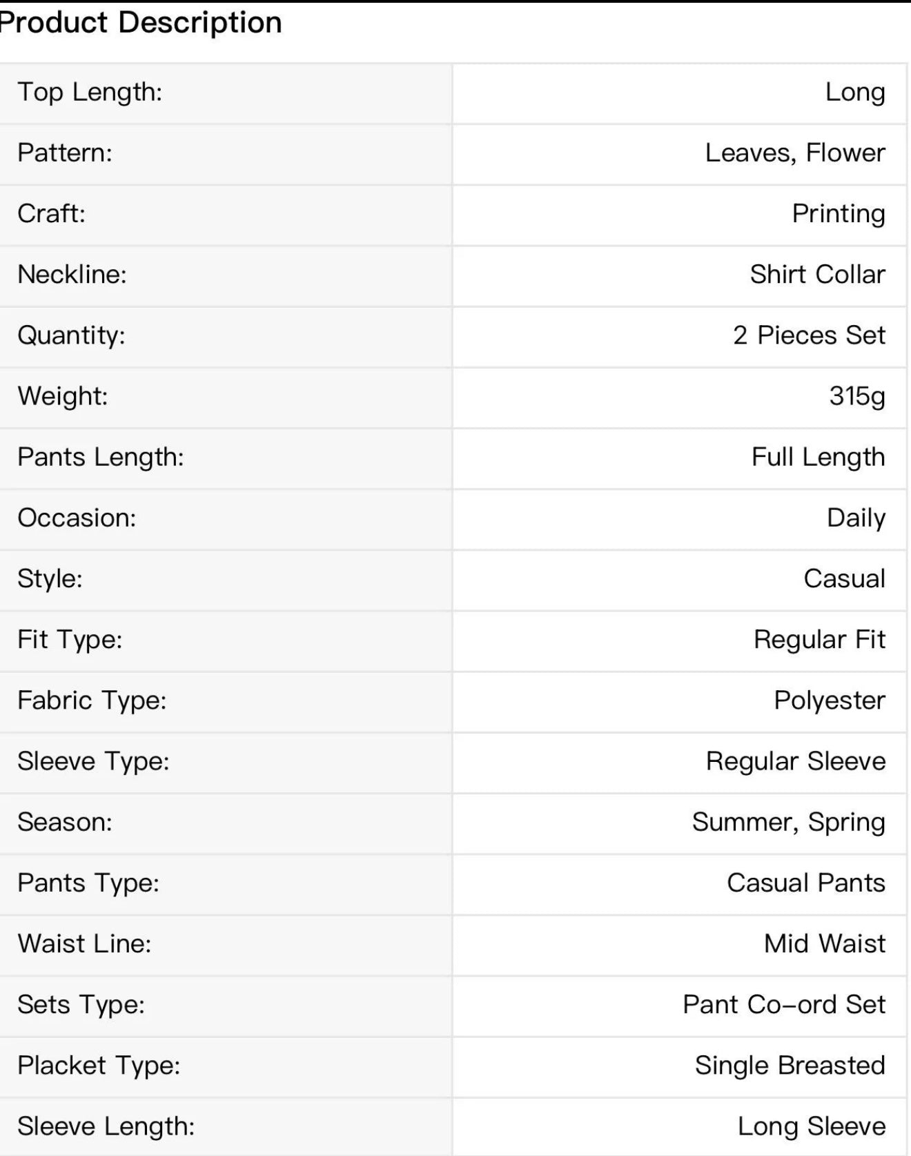Image resolution: width=911 pixels, height=1156 pixels.
Task: Select the Fabric Type label
Action: tap(92, 700)
